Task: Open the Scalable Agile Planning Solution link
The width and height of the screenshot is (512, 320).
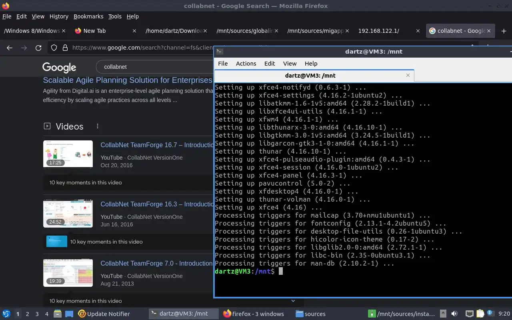Action: click(x=128, y=80)
